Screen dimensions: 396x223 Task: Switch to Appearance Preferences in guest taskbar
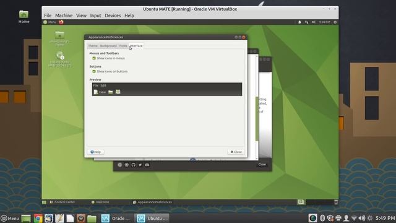click(x=153, y=202)
